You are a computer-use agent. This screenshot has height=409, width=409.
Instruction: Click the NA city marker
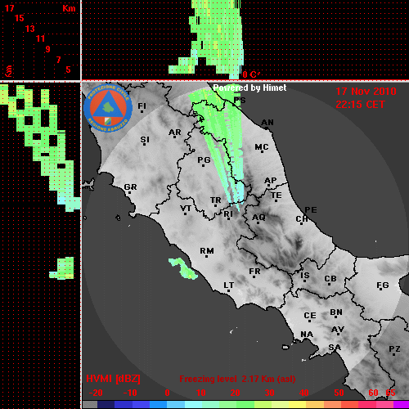tap(307, 335)
